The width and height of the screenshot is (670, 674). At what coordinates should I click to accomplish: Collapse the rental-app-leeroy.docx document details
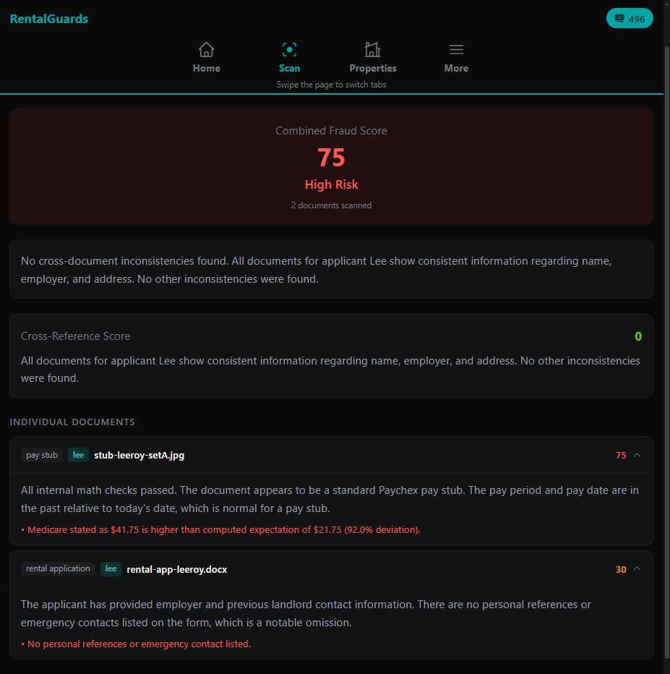tap(637, 569)
